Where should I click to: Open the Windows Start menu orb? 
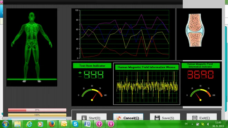pos(5,124)
